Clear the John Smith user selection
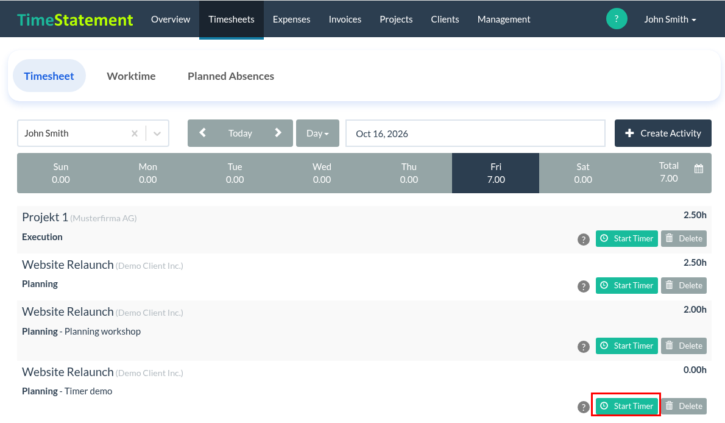Image resolution: width=725 pixels, height=423 pixels. (135, 133)
